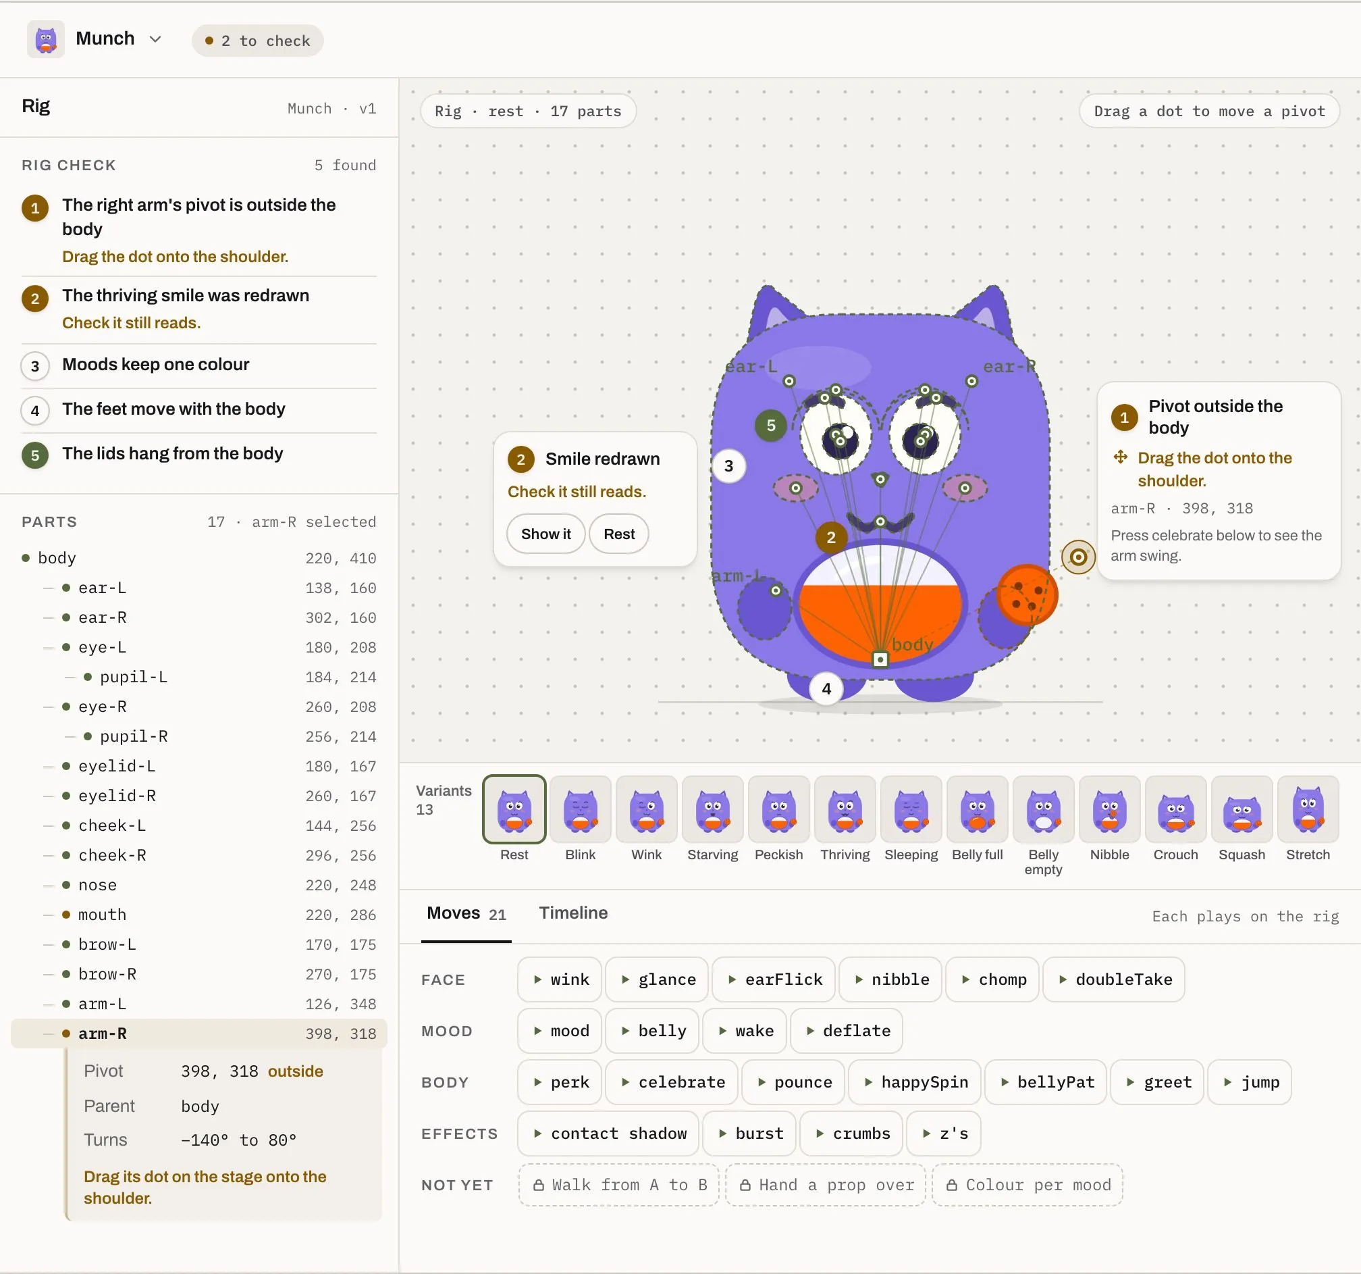Play the crumbs effect
The width and height of the screenshot is (1361, 1274).
click(x=852, y=1133)
